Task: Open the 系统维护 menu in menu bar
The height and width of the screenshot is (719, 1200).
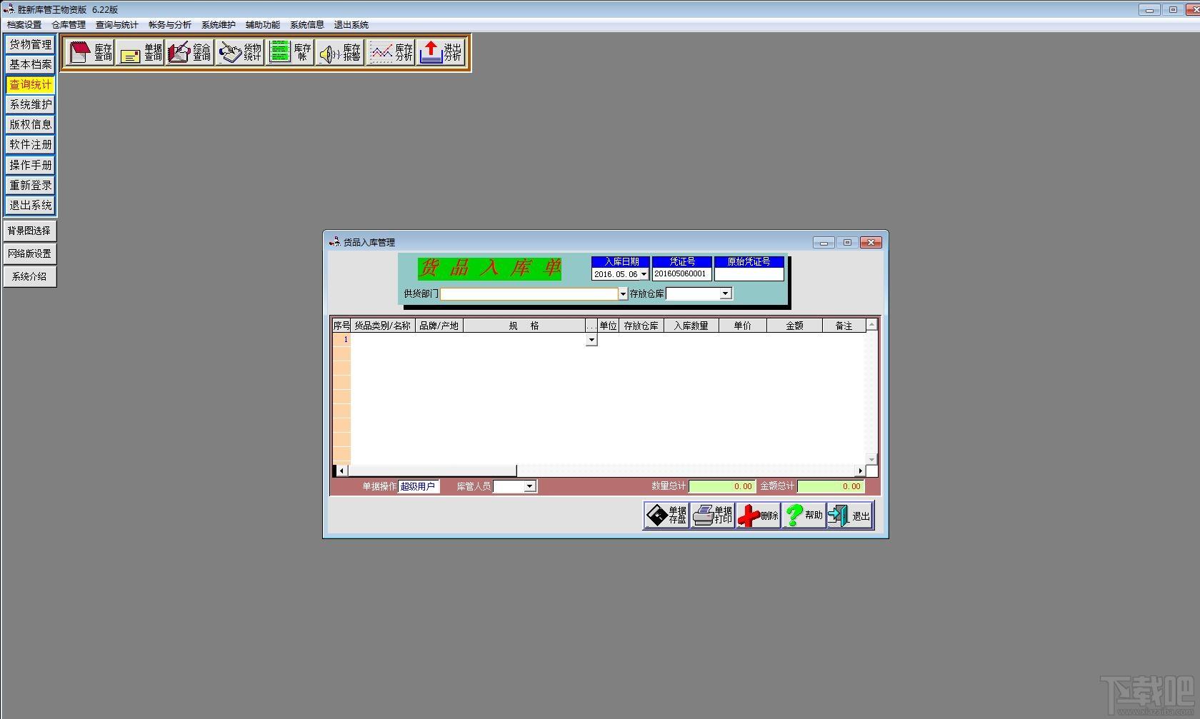Action: (x=219, y=25)
